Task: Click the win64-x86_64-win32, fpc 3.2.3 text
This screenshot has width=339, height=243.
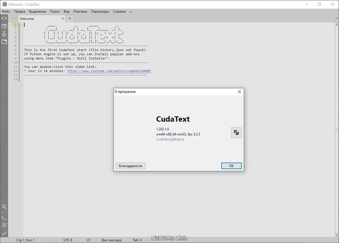Action: (x=178, y=134)
